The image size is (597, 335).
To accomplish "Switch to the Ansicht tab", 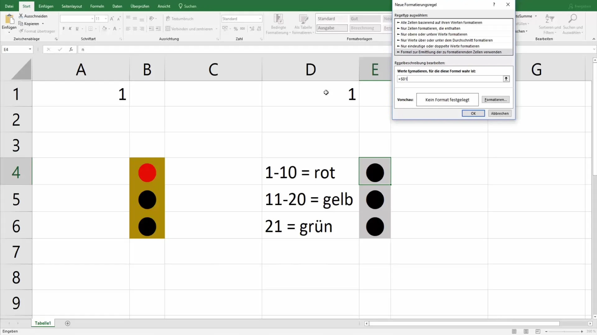I will [x=164, y=6].
